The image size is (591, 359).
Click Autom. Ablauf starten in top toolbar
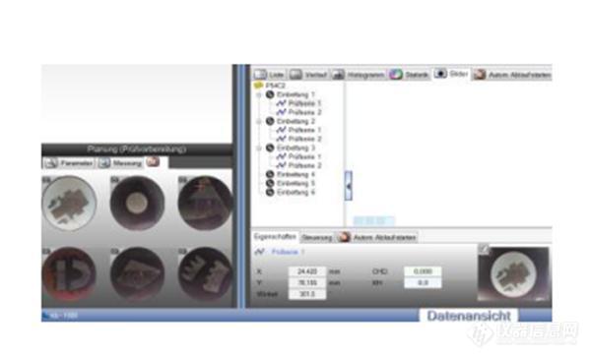click(512, 75)
